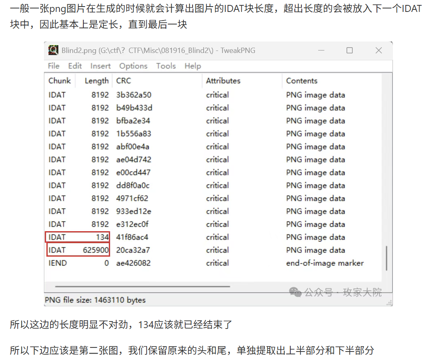Maximize the TweakPNG window
427x363 pixels.
[349, 50]
